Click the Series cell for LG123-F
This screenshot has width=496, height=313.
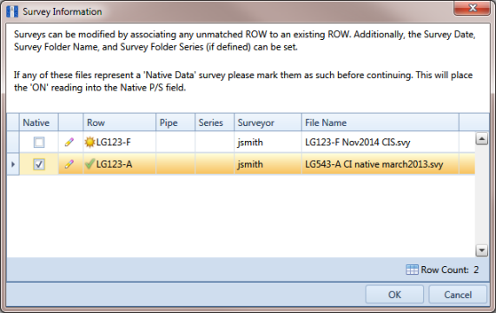tap(215, 143)
